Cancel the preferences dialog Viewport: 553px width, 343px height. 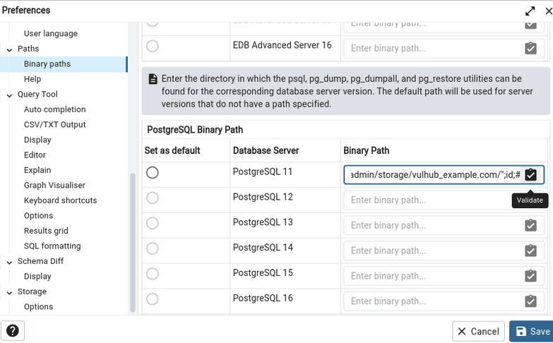[478, 332]
